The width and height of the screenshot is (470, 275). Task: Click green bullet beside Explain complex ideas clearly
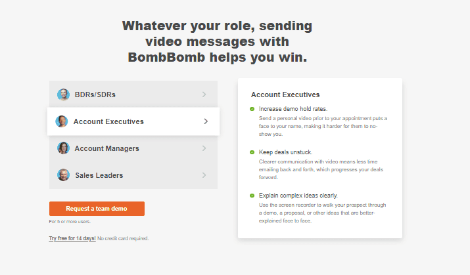point(252,196)
